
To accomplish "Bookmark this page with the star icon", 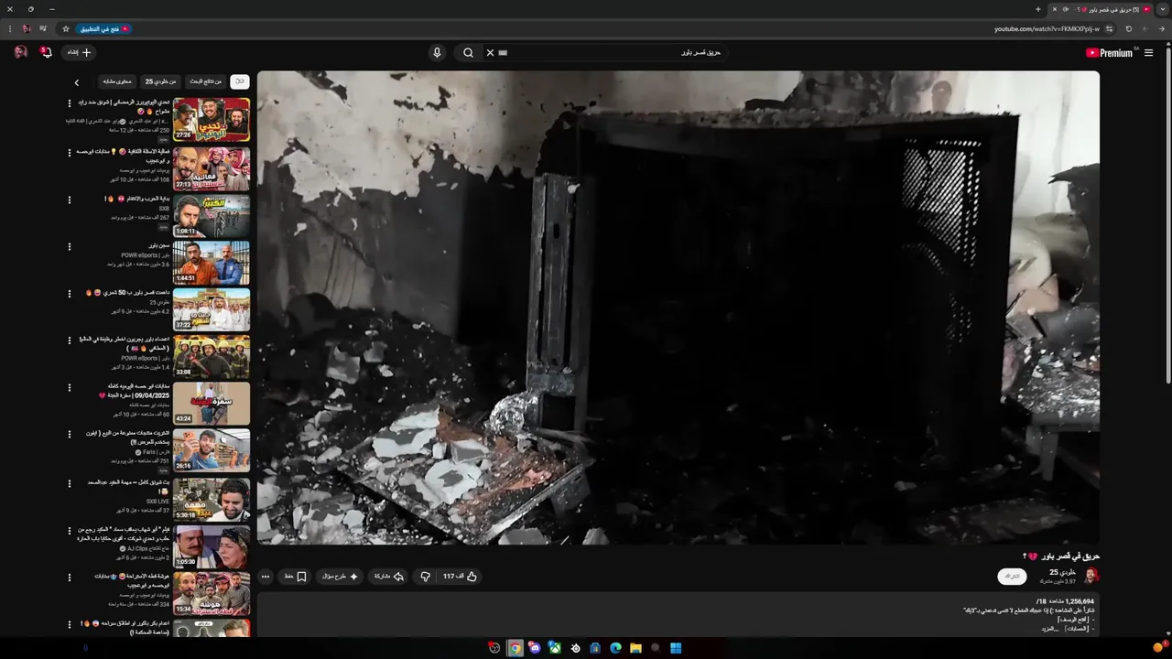I will [x=66, y=29].
